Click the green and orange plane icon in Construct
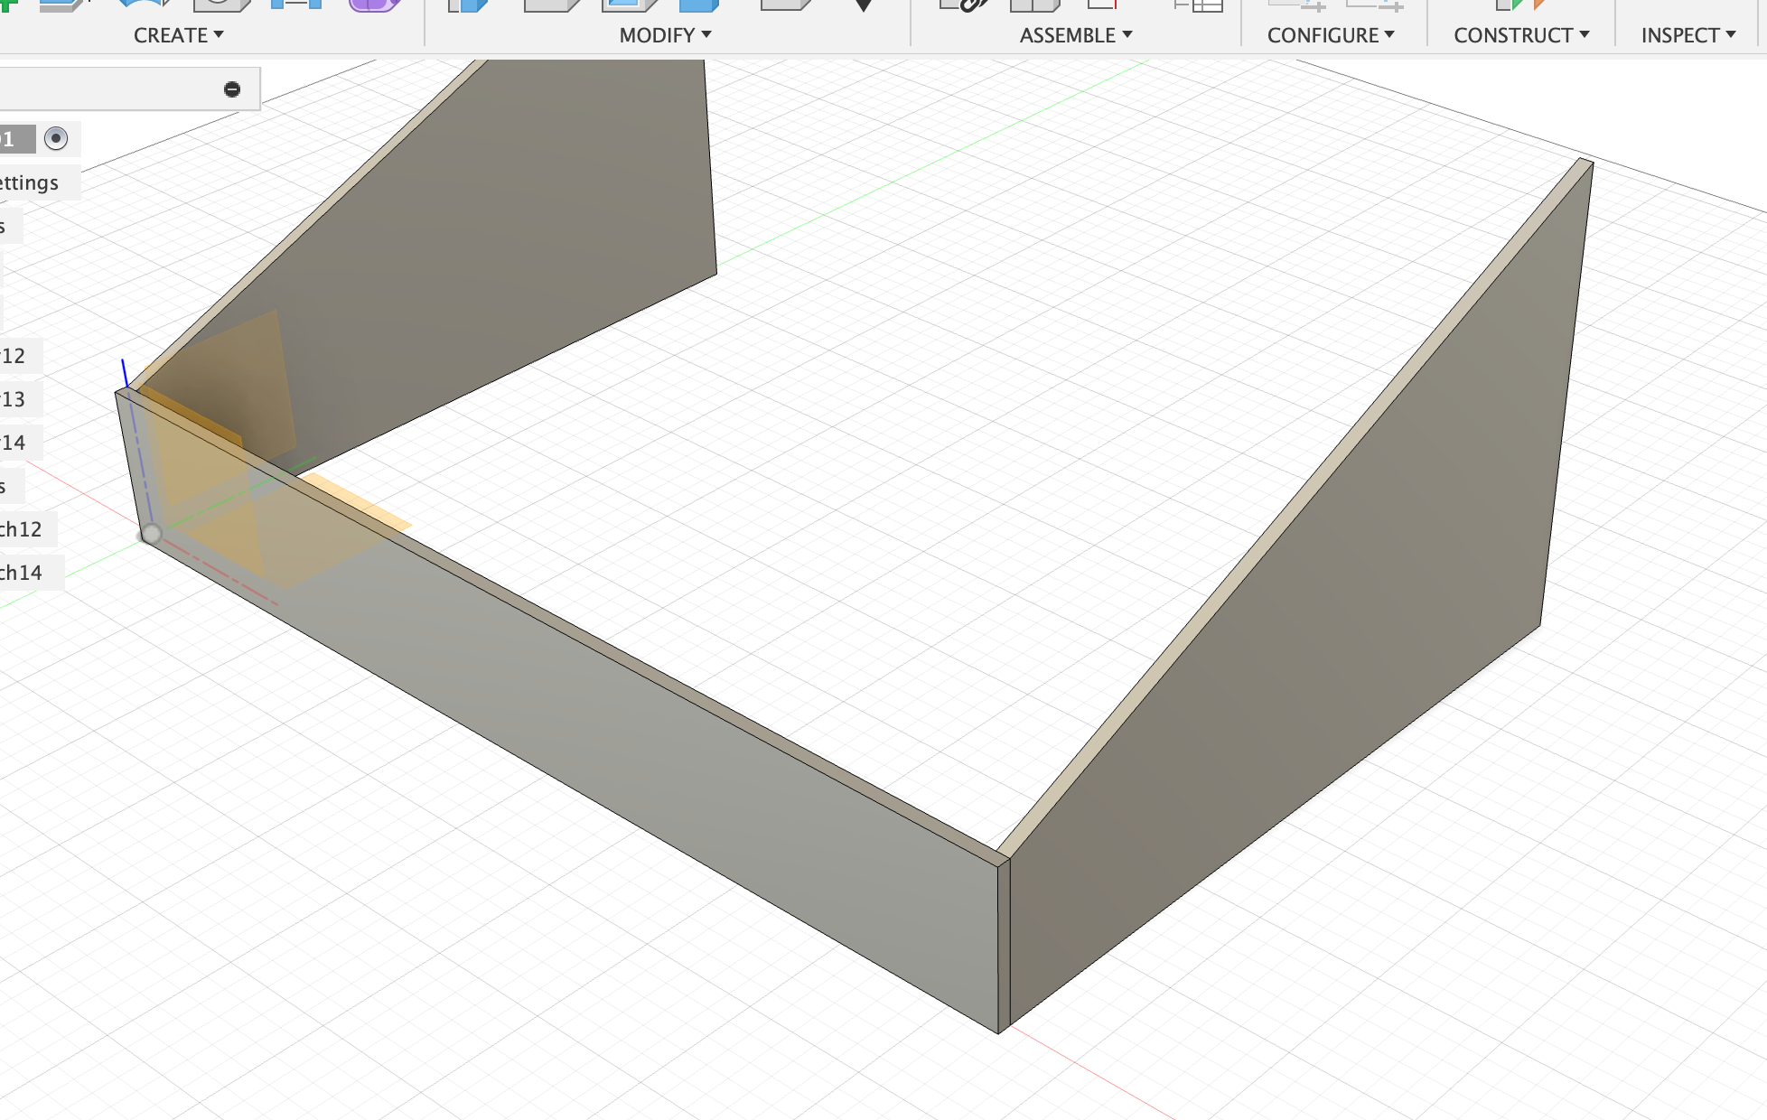Screen dimensions: 1767x1120 tap(1520, 5)
